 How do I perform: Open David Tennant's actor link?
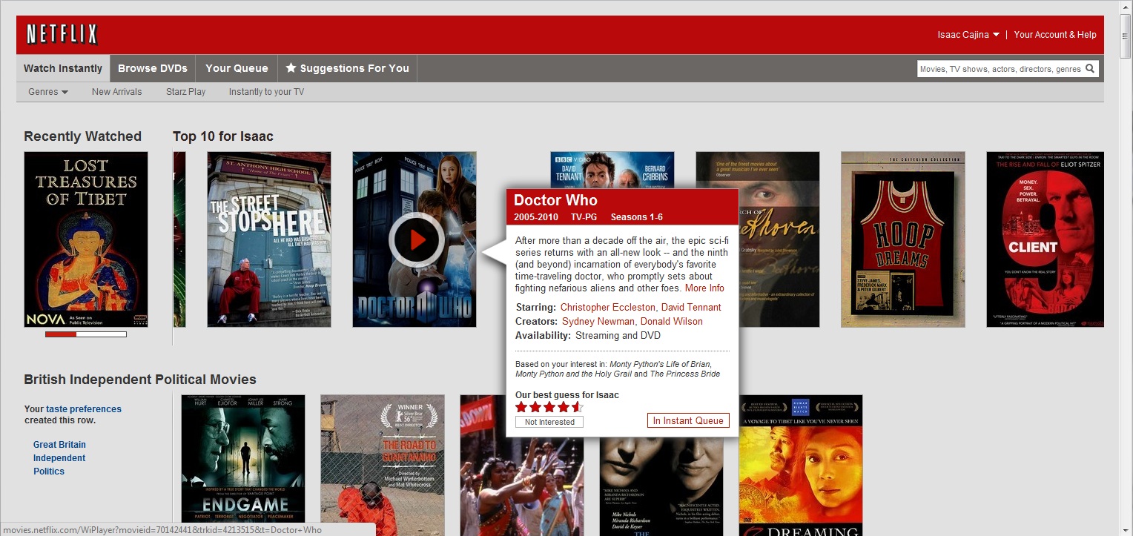[691, 307]
